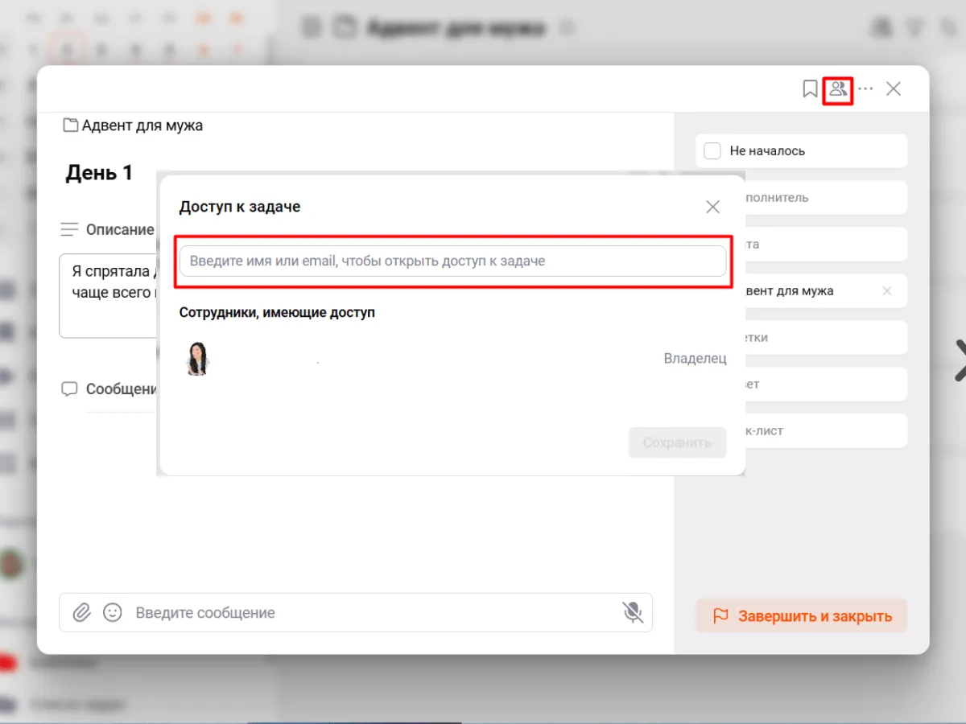The width and height of the screenshot is (966, 724).
Task: Toggle the "Не началось" status checkbox
Action: coord(712,151)
